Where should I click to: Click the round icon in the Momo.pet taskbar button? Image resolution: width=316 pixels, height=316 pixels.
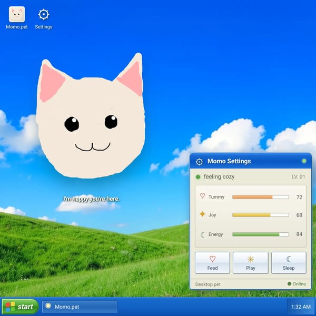[48, 305]
